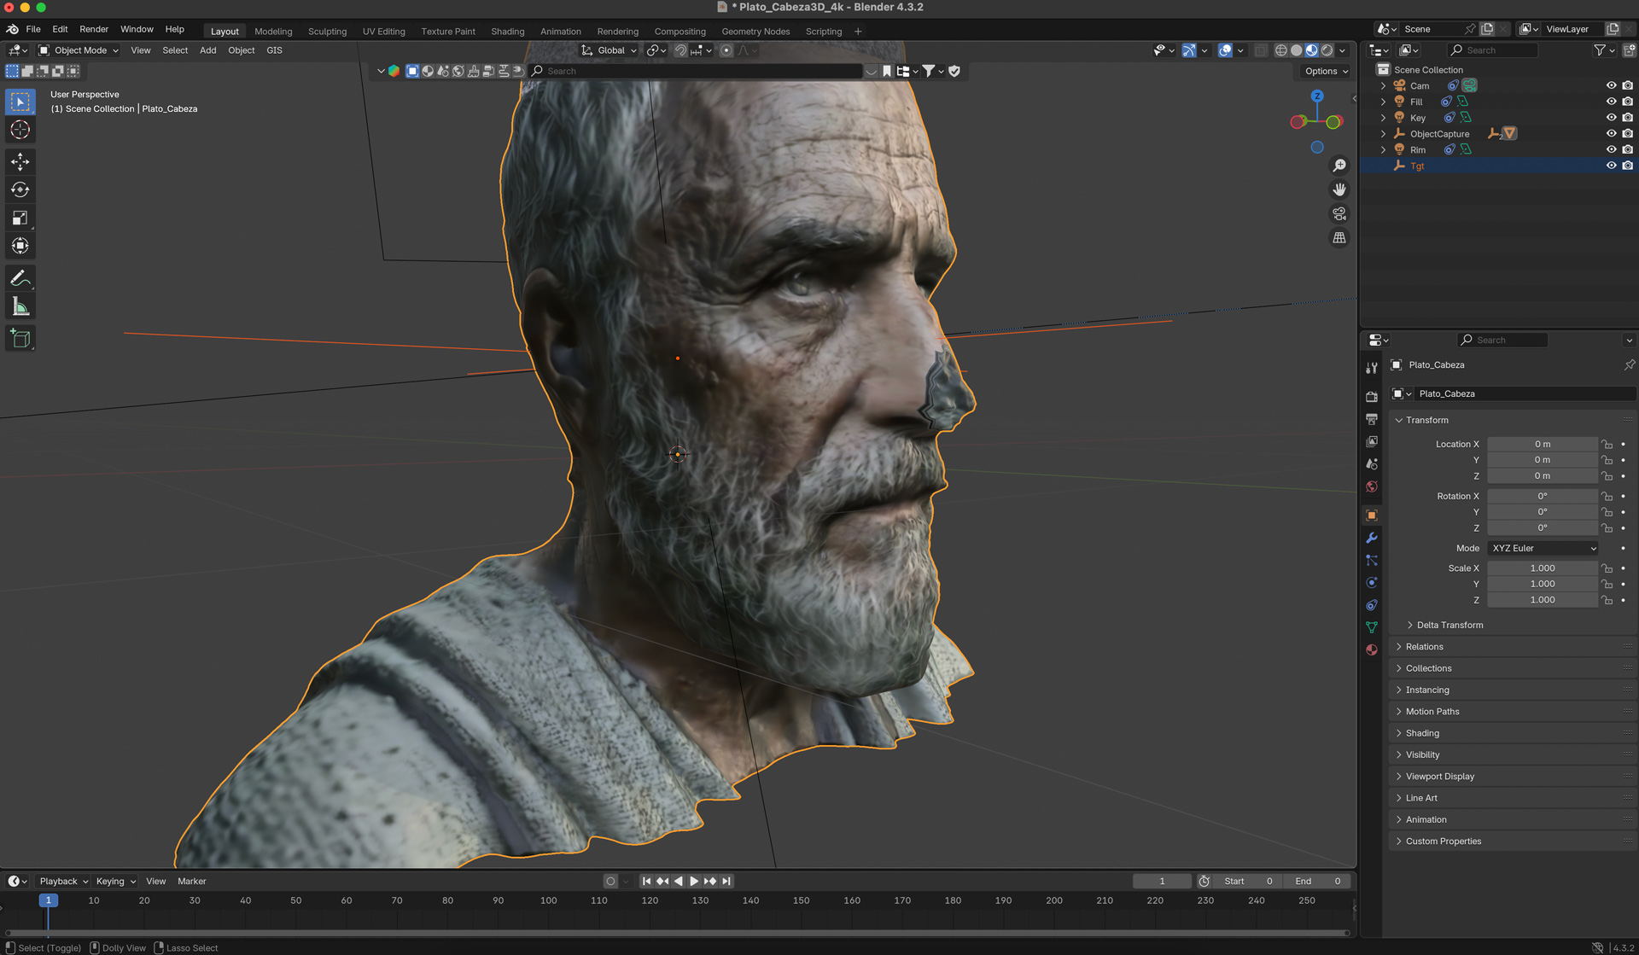Toggle camera view in viewport
Image resolution: width=1639 pixels, height=955 pixels.
1339,214
